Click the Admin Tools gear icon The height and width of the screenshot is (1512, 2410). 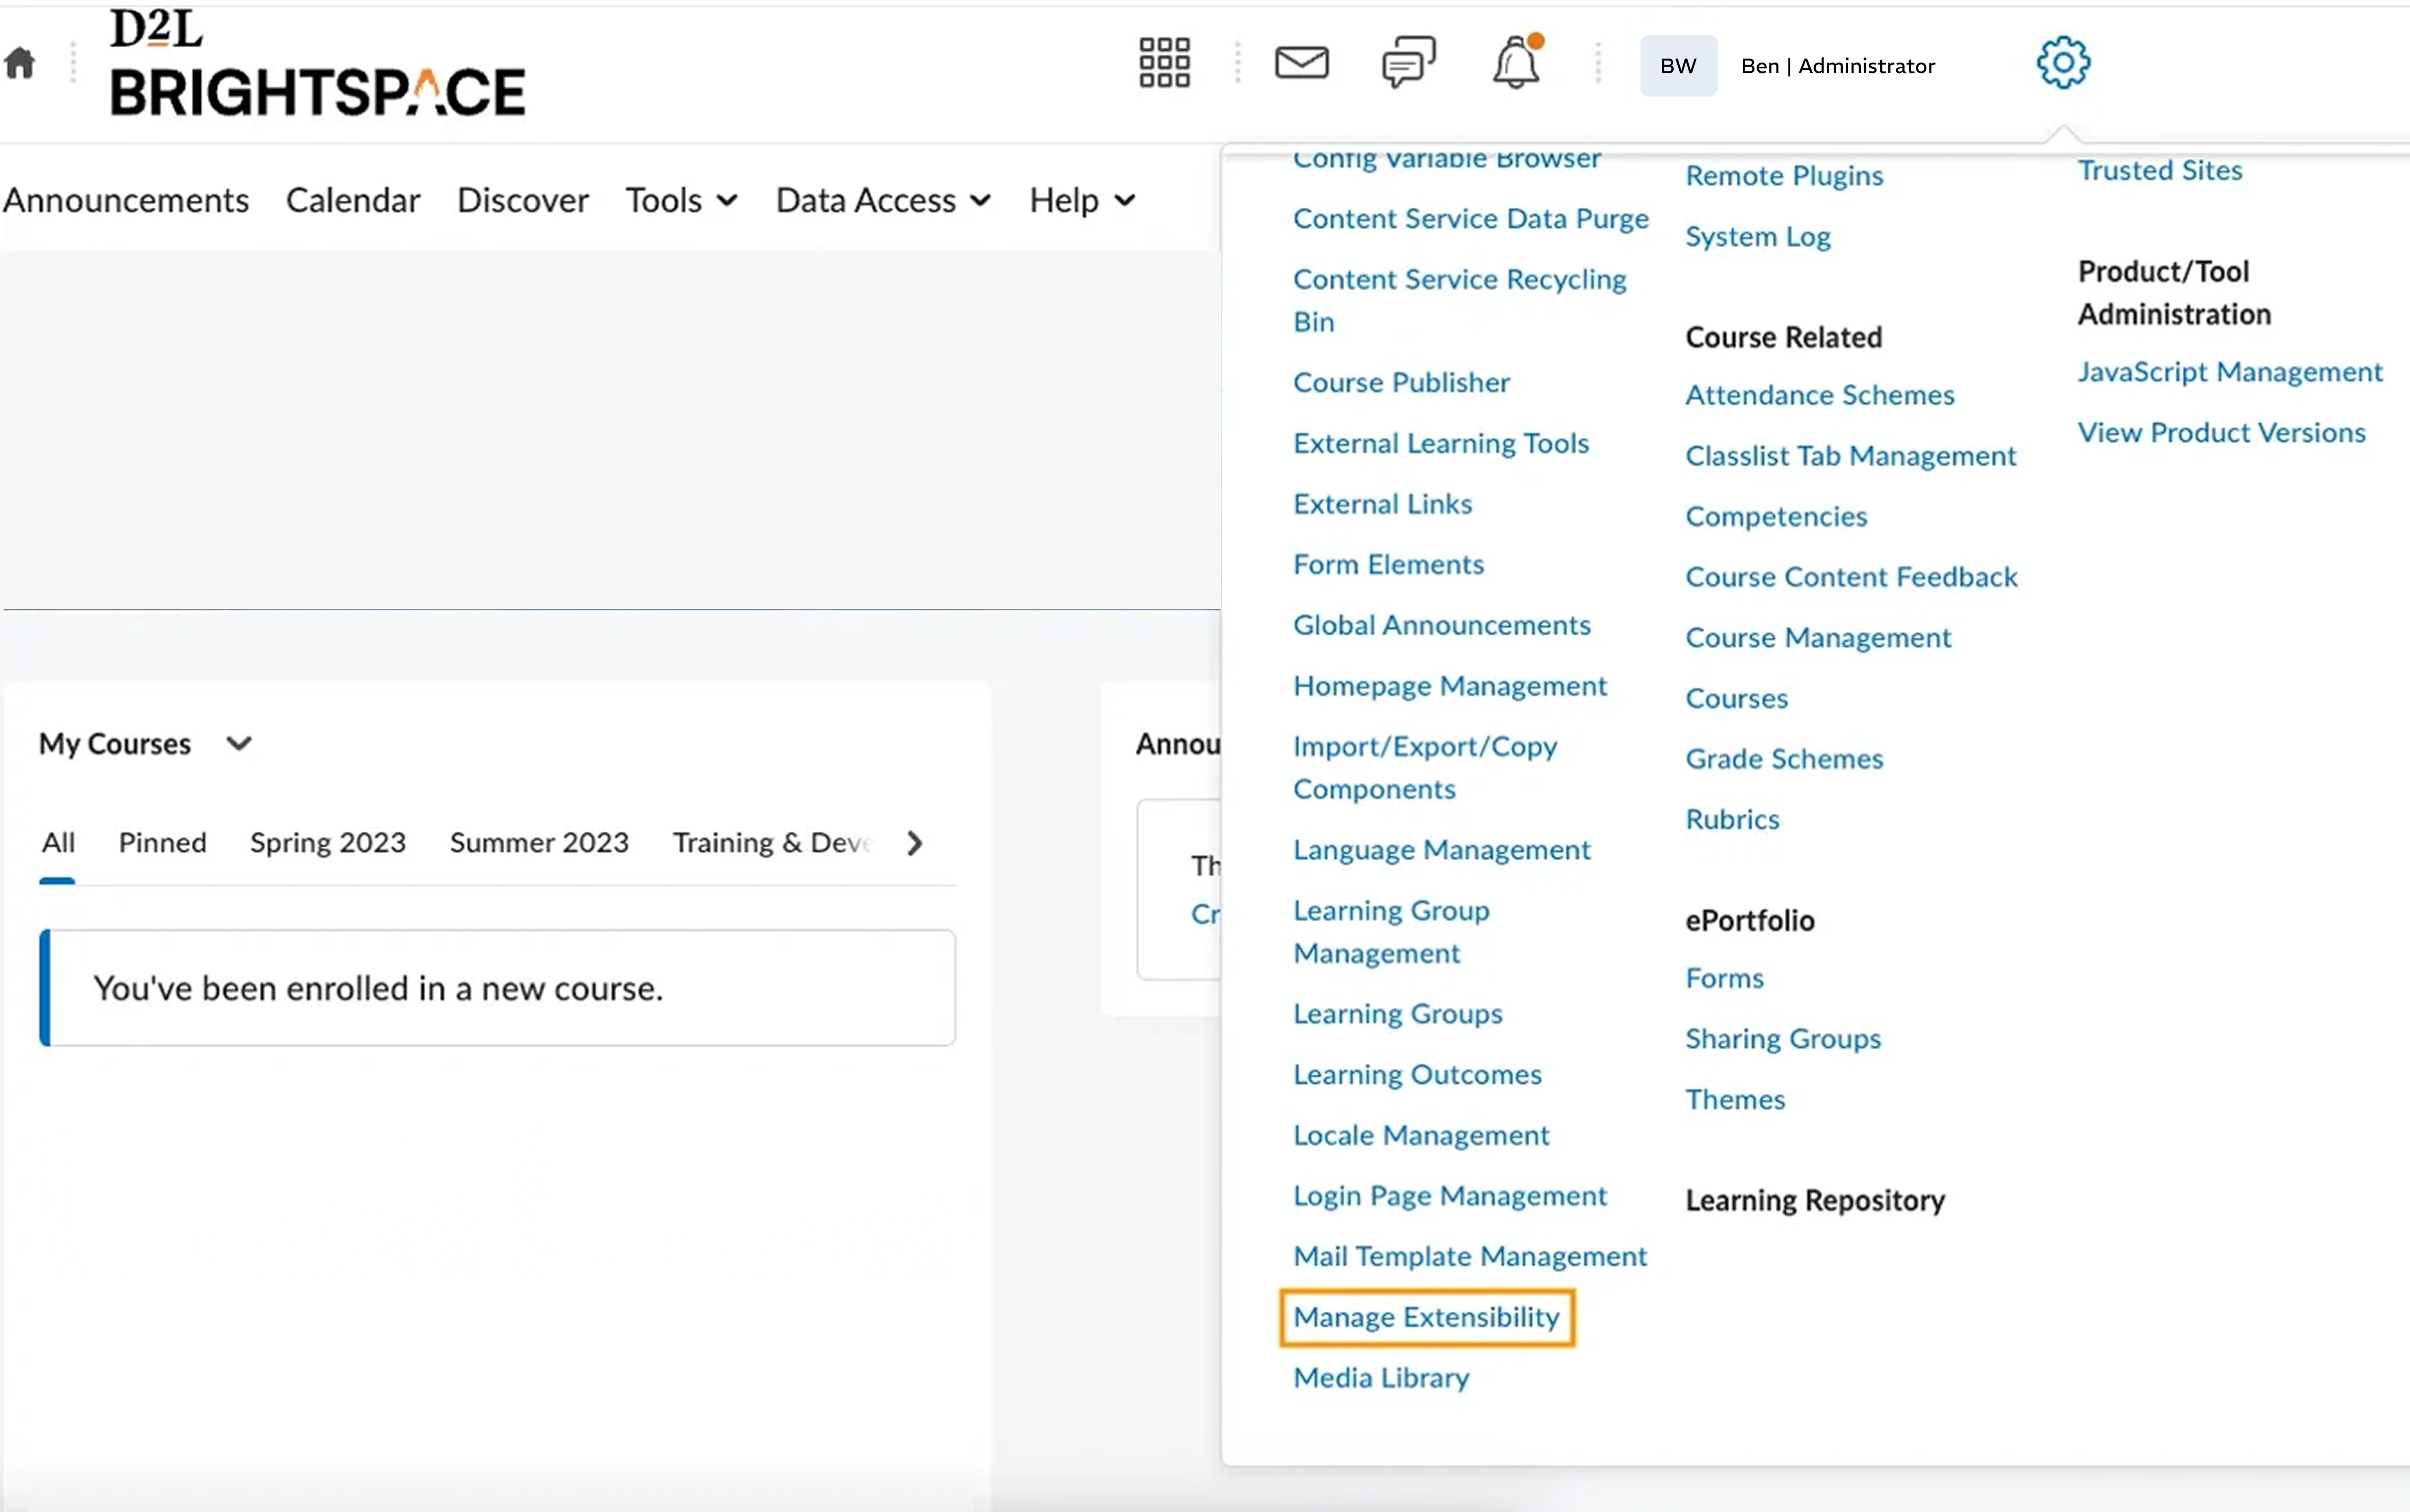[x=2063, y=63]
